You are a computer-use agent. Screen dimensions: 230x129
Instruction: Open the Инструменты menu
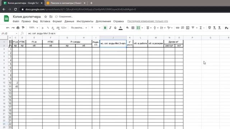85,21
